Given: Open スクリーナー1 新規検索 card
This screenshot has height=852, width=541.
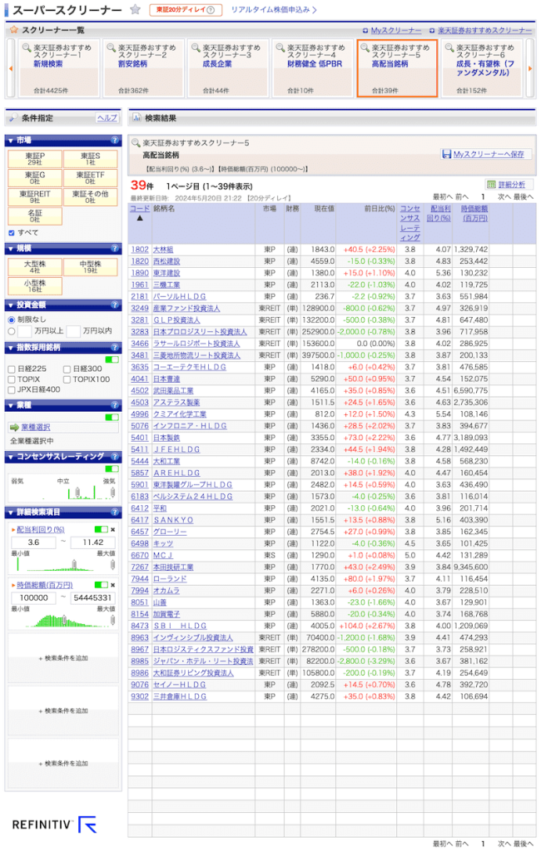Looking at the screenshot, I should (58, 68).
